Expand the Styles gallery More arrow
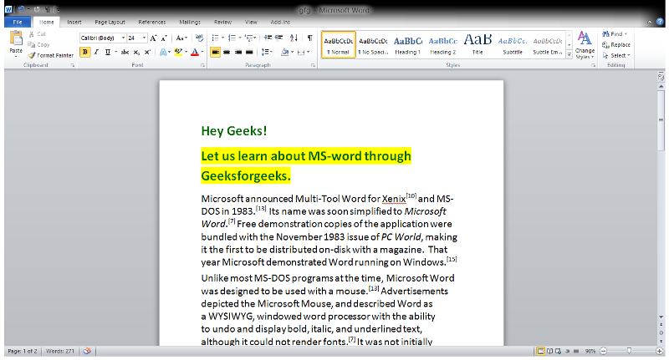The width and height of the screenshot is (669, 360). pyautogui.click(x=569, y=54)
